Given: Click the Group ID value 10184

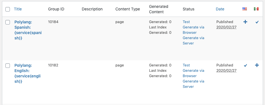Looking at the screenshot, I should pyautogui.click(x=53, y=22).
